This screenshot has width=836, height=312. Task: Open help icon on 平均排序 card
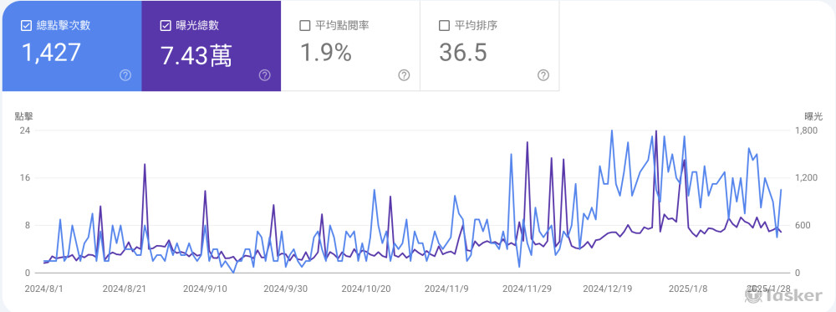click(543, 75)
